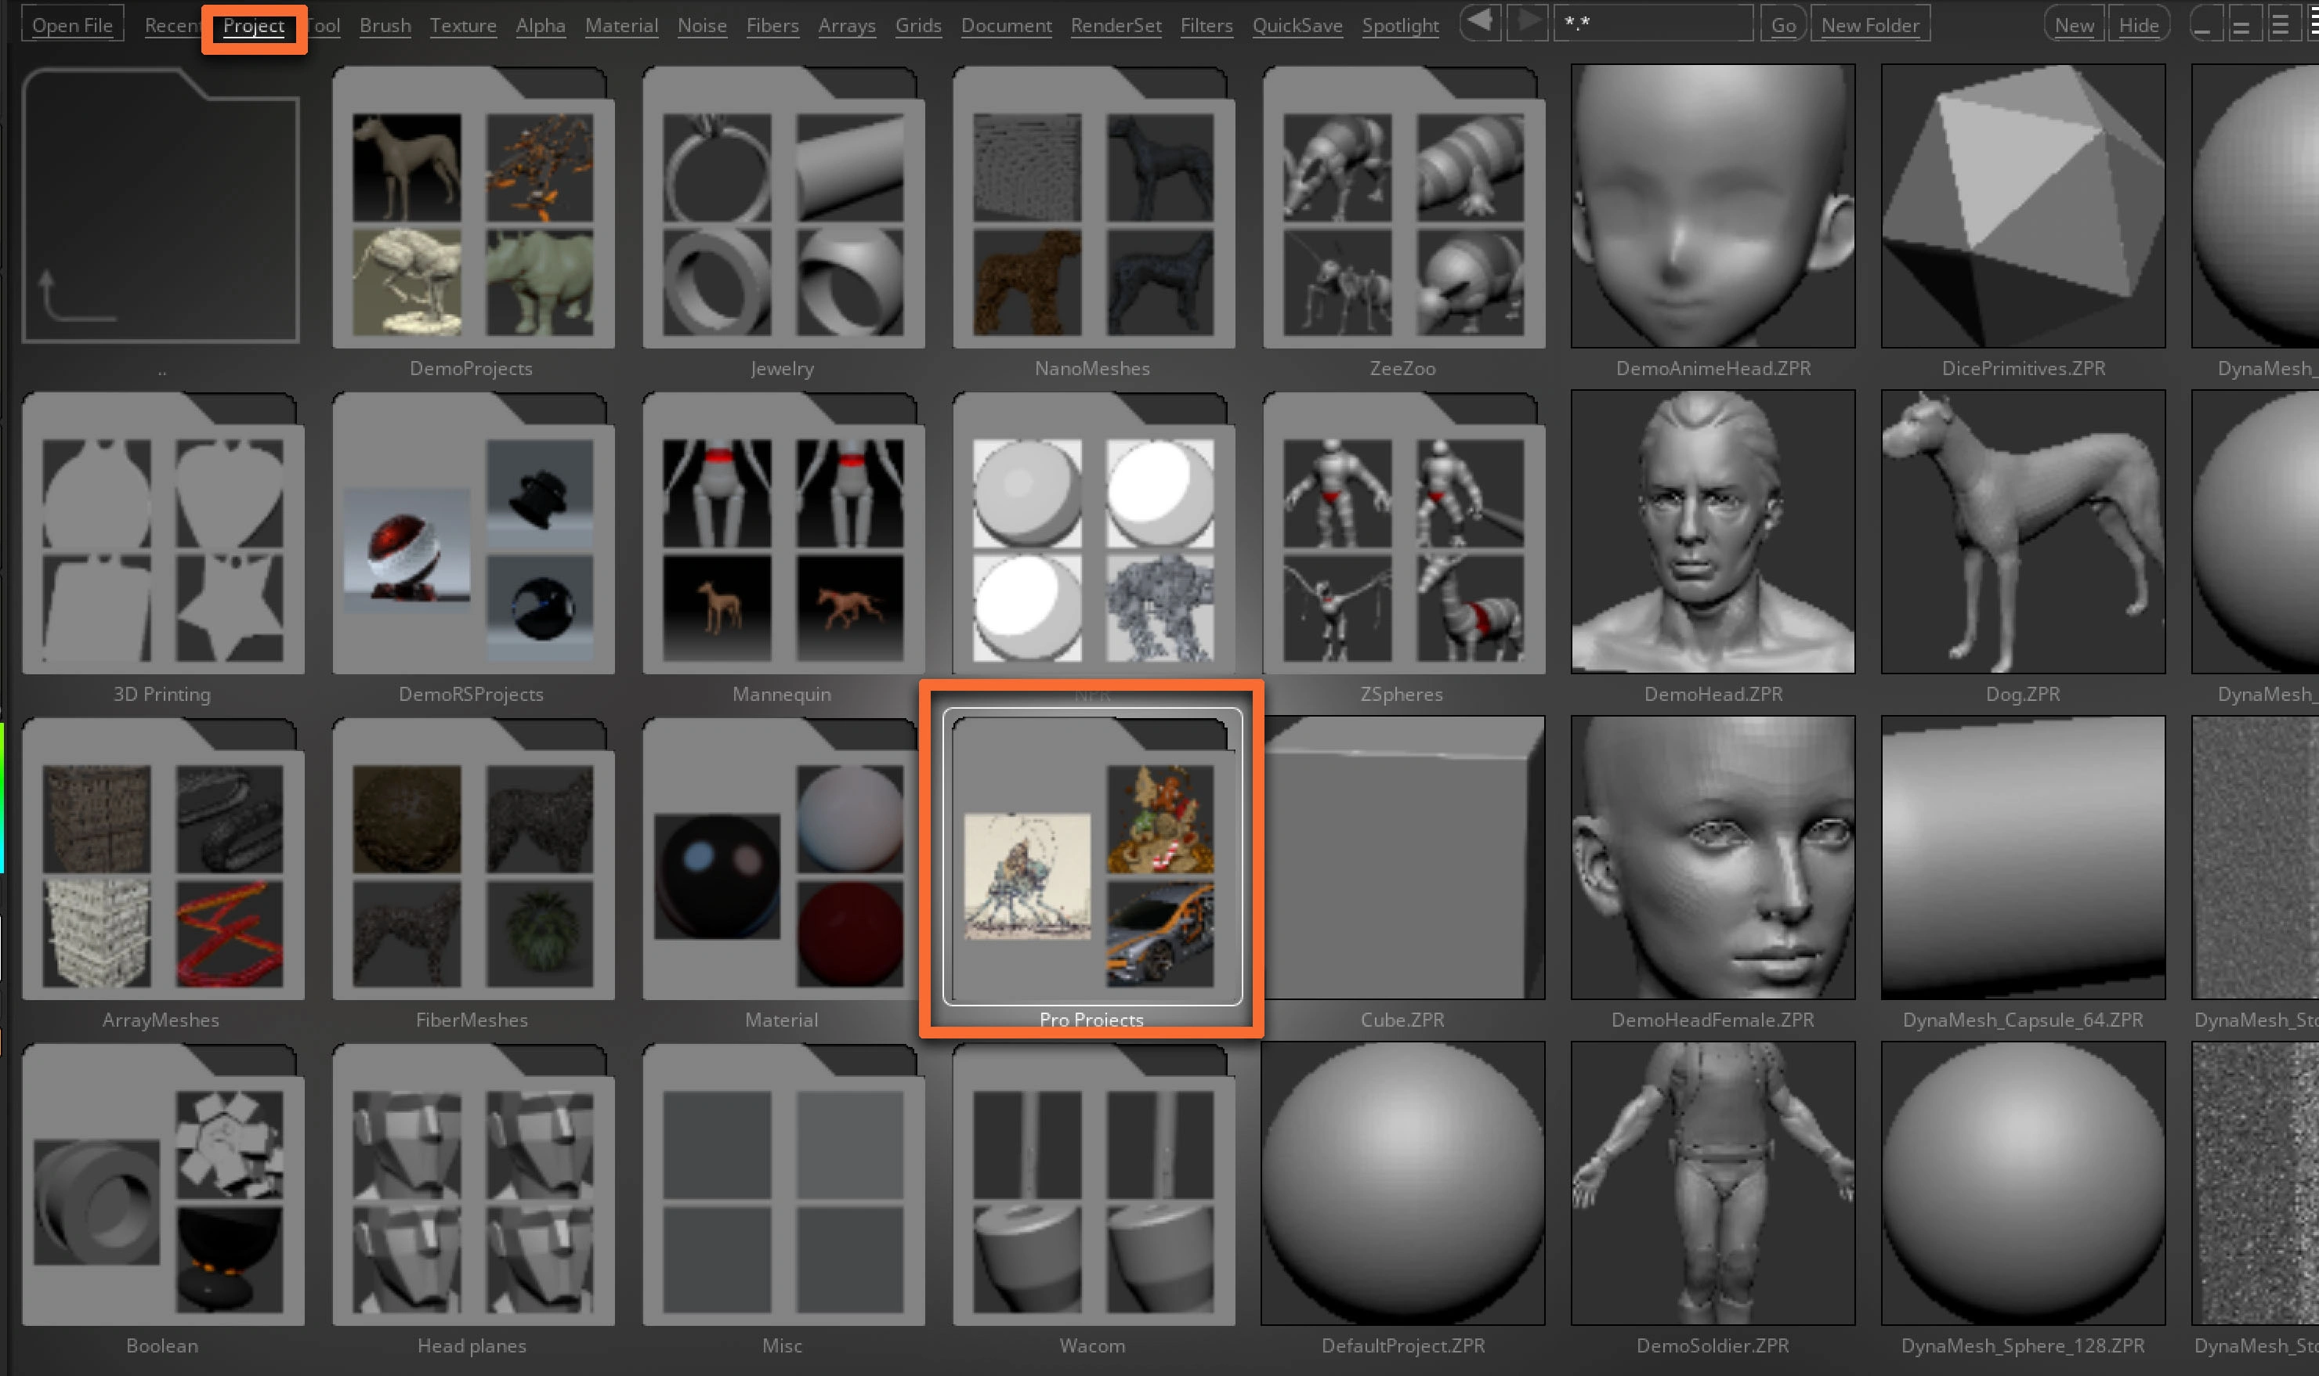This screenshot has height=1376, width=2319.
Task: Open the Jewelry folder
Action: click(x=783, y=206)
